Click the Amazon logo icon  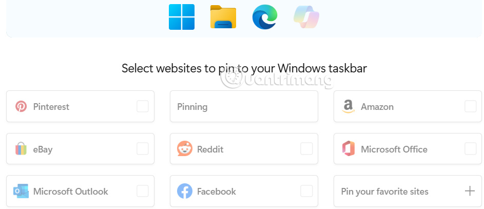coord(349,107)
